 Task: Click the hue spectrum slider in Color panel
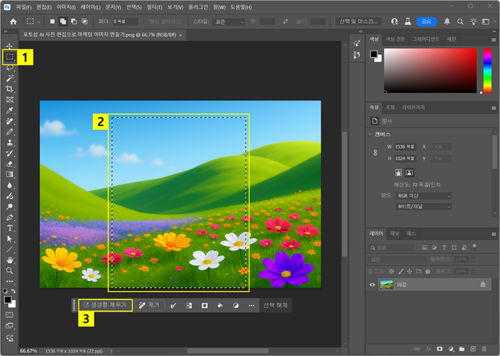point(487,70)
